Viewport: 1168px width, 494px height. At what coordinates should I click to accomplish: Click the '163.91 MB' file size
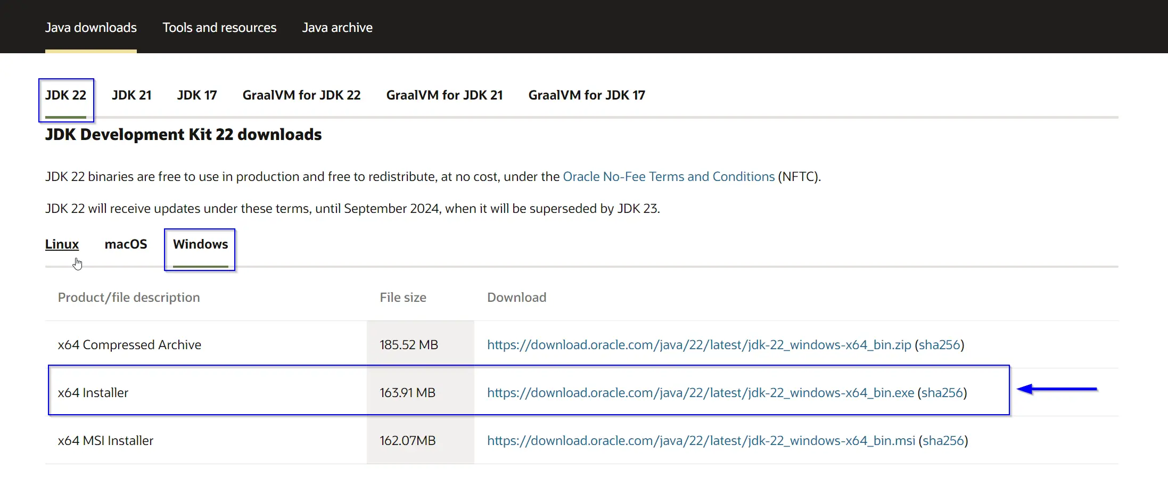[x=407, y=393]
